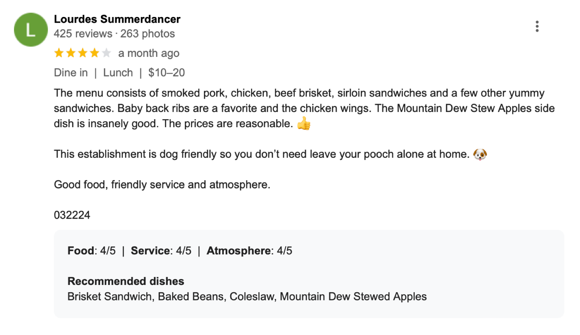Viewport: 580px width, 335px height.
Task: Open the three-dot review options menu
Action: pos(537,26)
